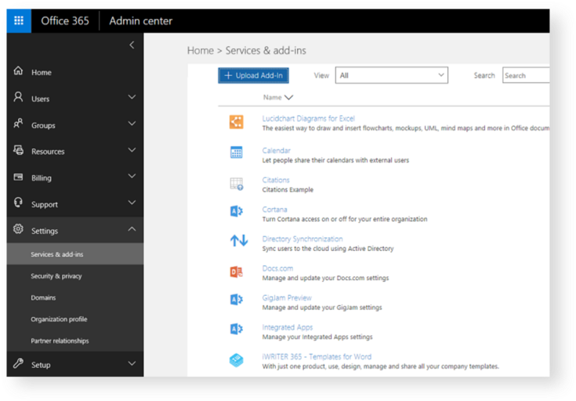Click the Support label in sidebar
Viewport: 576px width, 401px height.
45,205
